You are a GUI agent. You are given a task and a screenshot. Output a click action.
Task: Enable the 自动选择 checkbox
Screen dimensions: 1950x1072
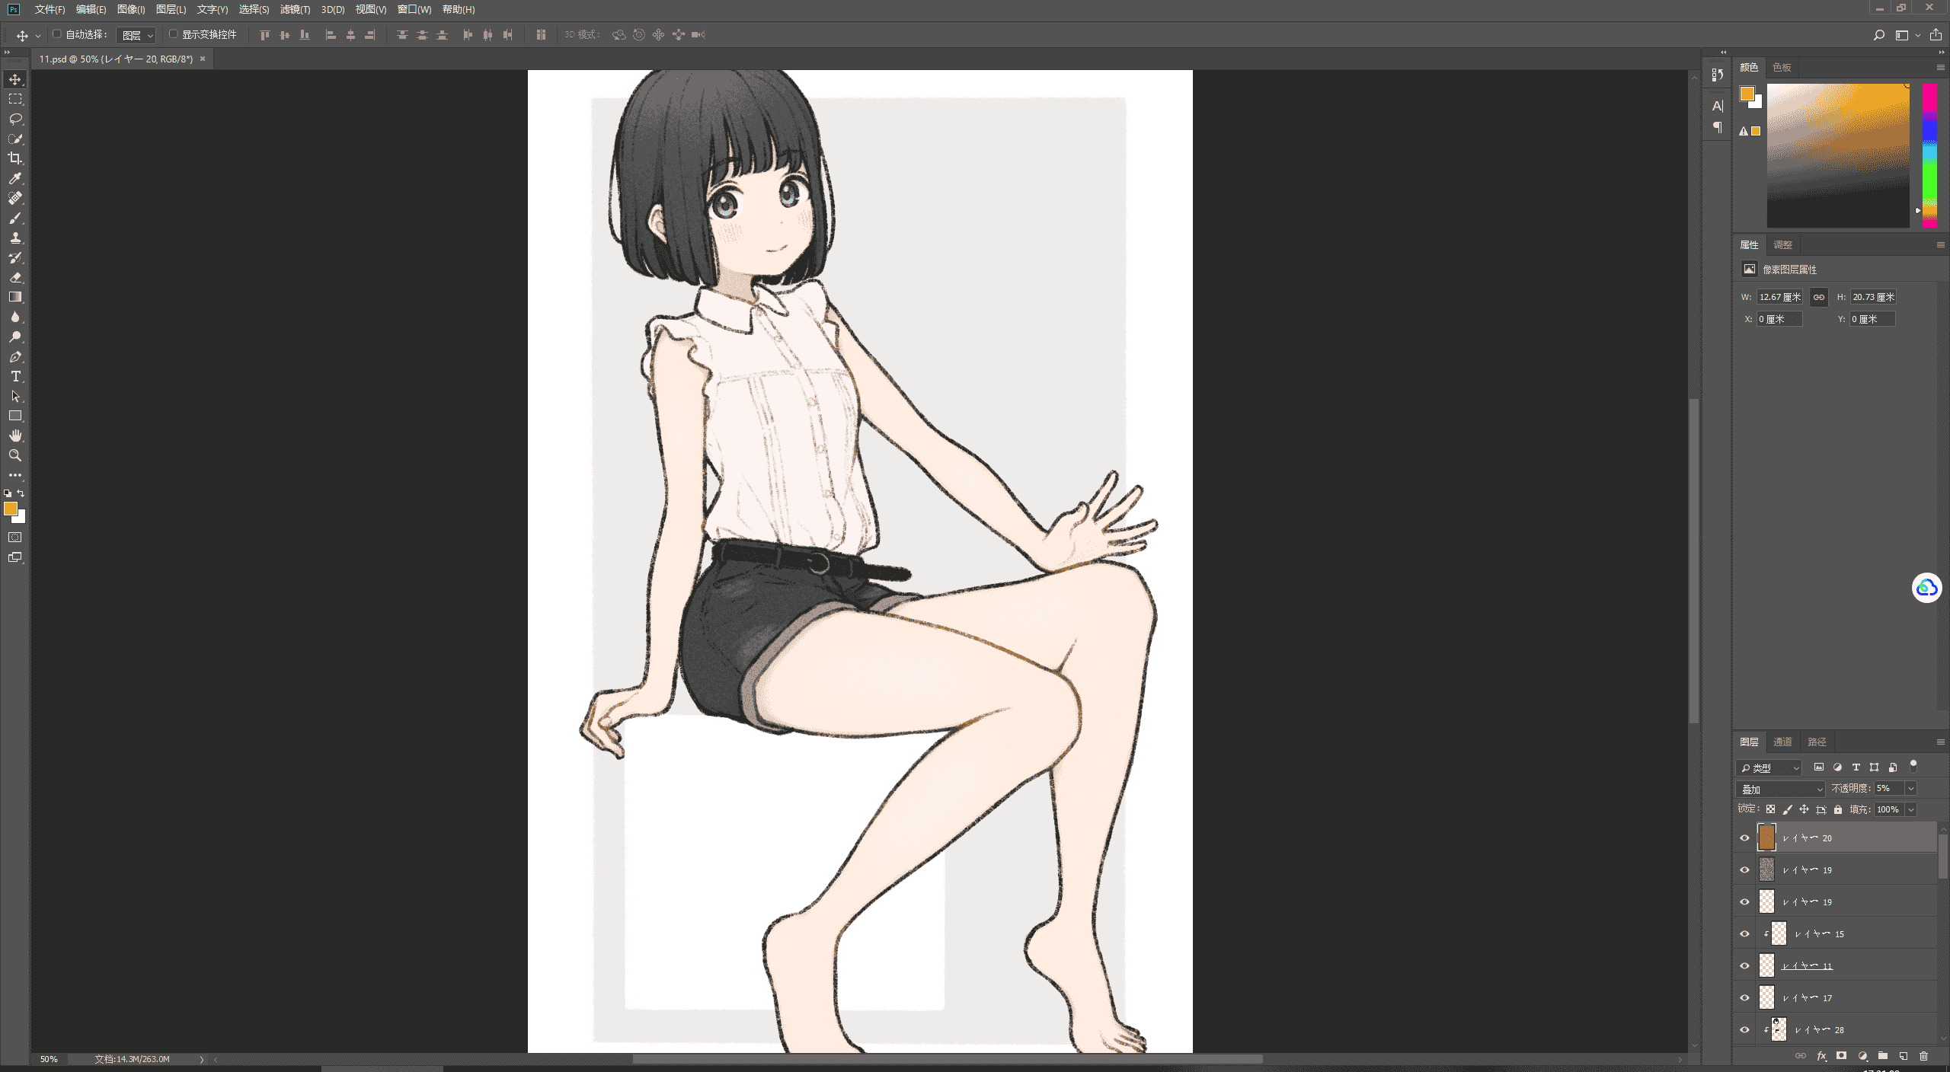[x=56, y=34]
